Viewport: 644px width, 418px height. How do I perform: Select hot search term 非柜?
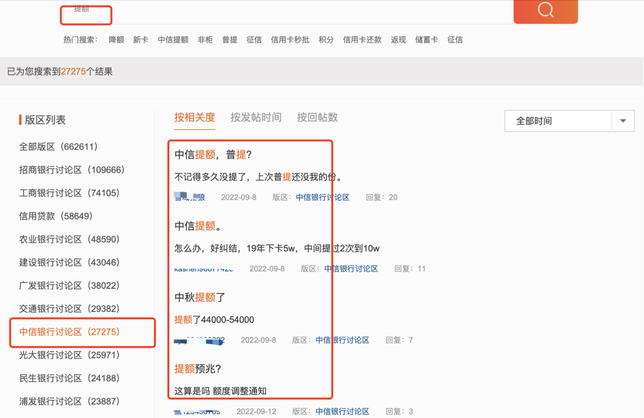205,40
